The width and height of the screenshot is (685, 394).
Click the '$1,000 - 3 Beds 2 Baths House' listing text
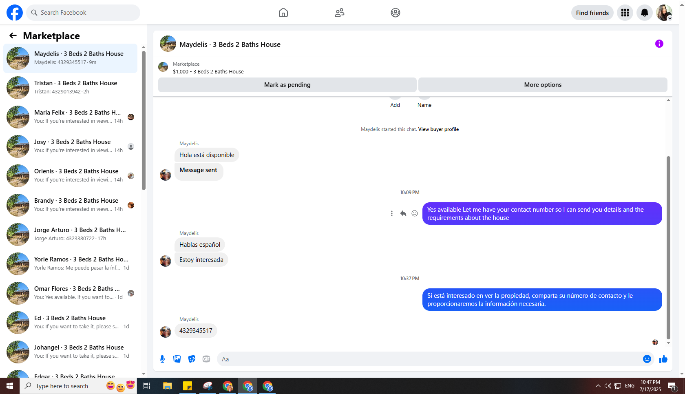tap(208, 72)
